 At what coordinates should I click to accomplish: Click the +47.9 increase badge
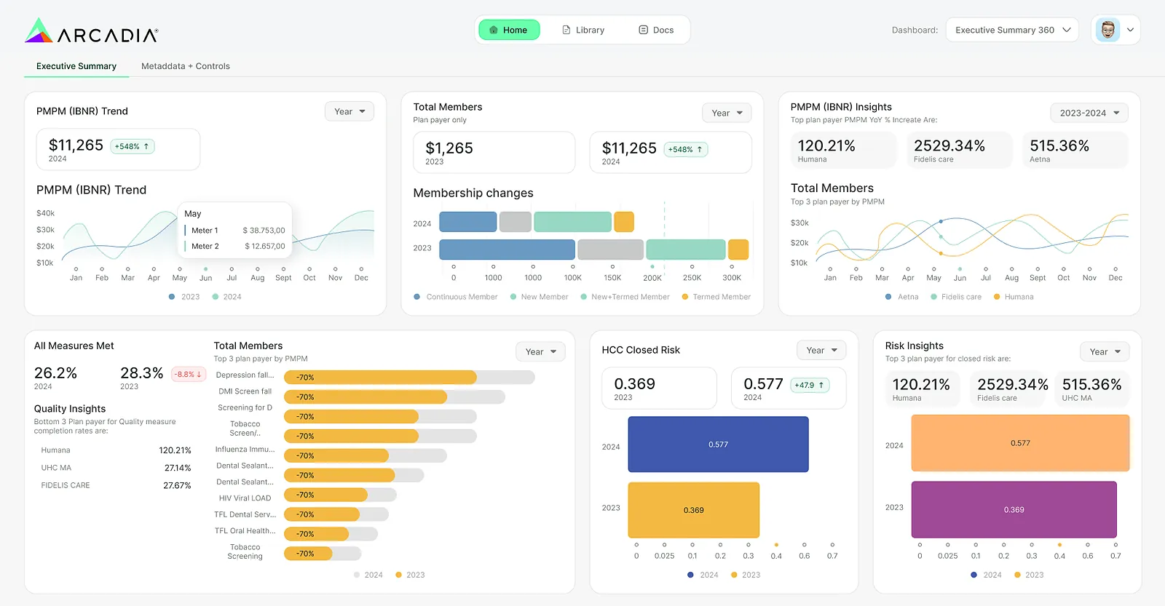(810, 385)
